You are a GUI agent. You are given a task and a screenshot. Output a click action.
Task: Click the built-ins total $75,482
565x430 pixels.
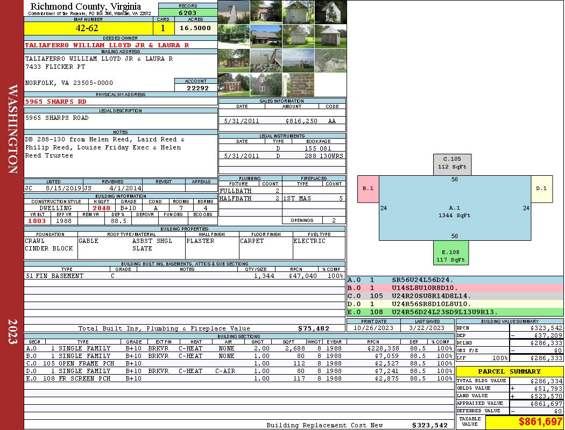click(x=314, y=328)
